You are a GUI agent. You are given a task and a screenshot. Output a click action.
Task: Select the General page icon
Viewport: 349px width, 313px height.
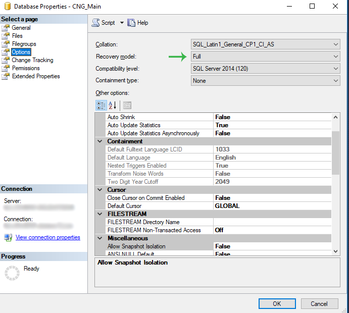pos(6,28)
